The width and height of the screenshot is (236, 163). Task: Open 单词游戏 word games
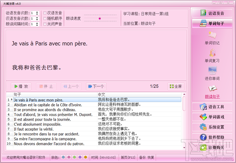click(x=212, y=117)
